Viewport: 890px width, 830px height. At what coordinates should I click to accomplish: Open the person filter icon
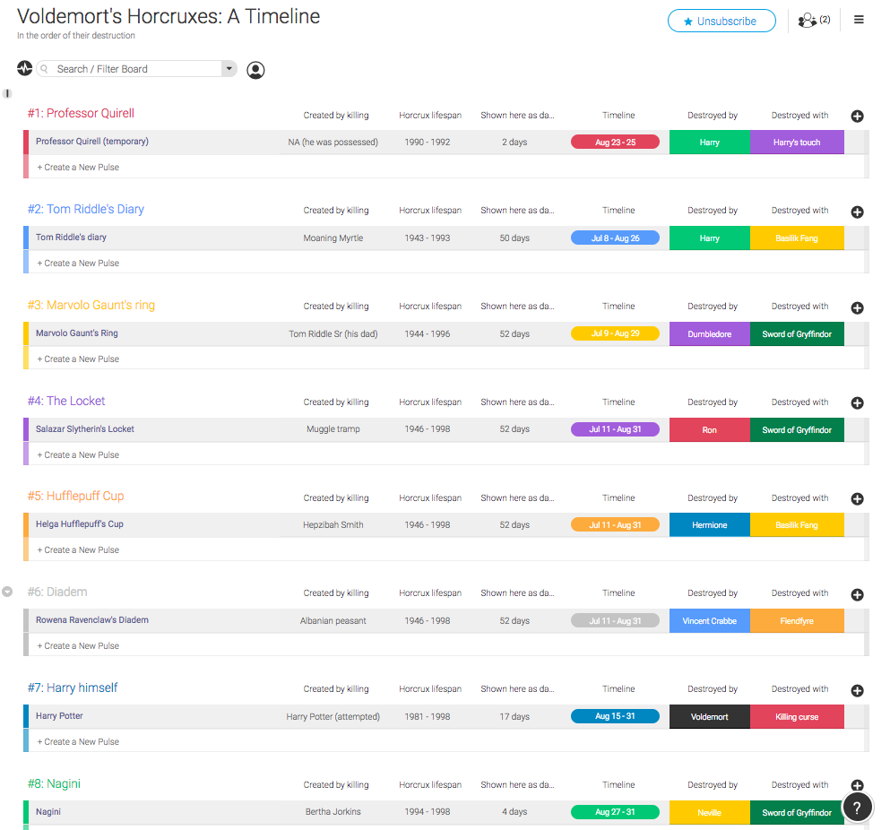[x=255, y=70]
